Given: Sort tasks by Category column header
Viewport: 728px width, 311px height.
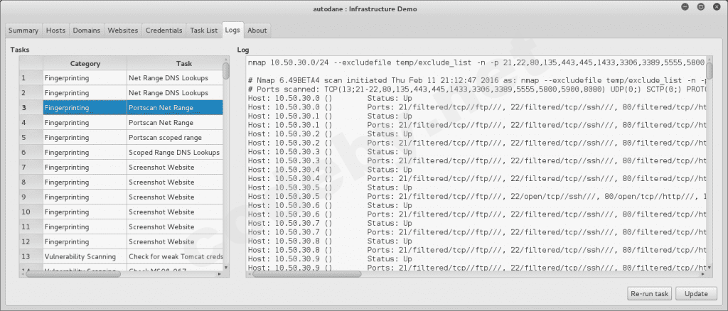Looking at the screenshot, I should (x=85, y=63).
